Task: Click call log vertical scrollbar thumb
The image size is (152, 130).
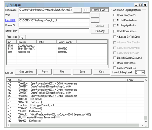Action: pos(146,118)
